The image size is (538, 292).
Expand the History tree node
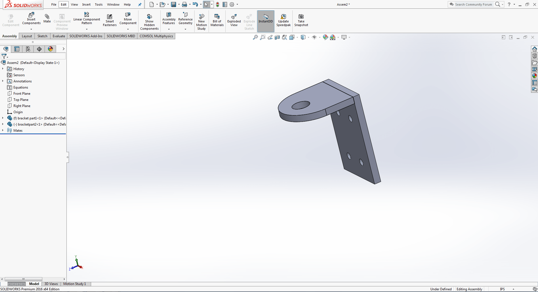tap(3, 69)
